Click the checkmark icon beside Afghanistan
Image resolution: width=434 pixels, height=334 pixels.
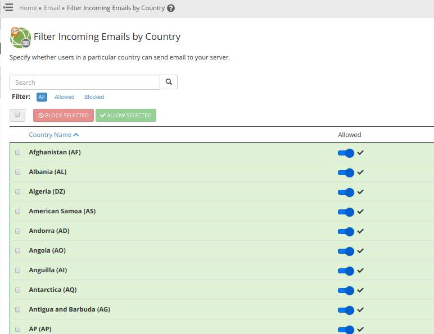tap(360, 153)
